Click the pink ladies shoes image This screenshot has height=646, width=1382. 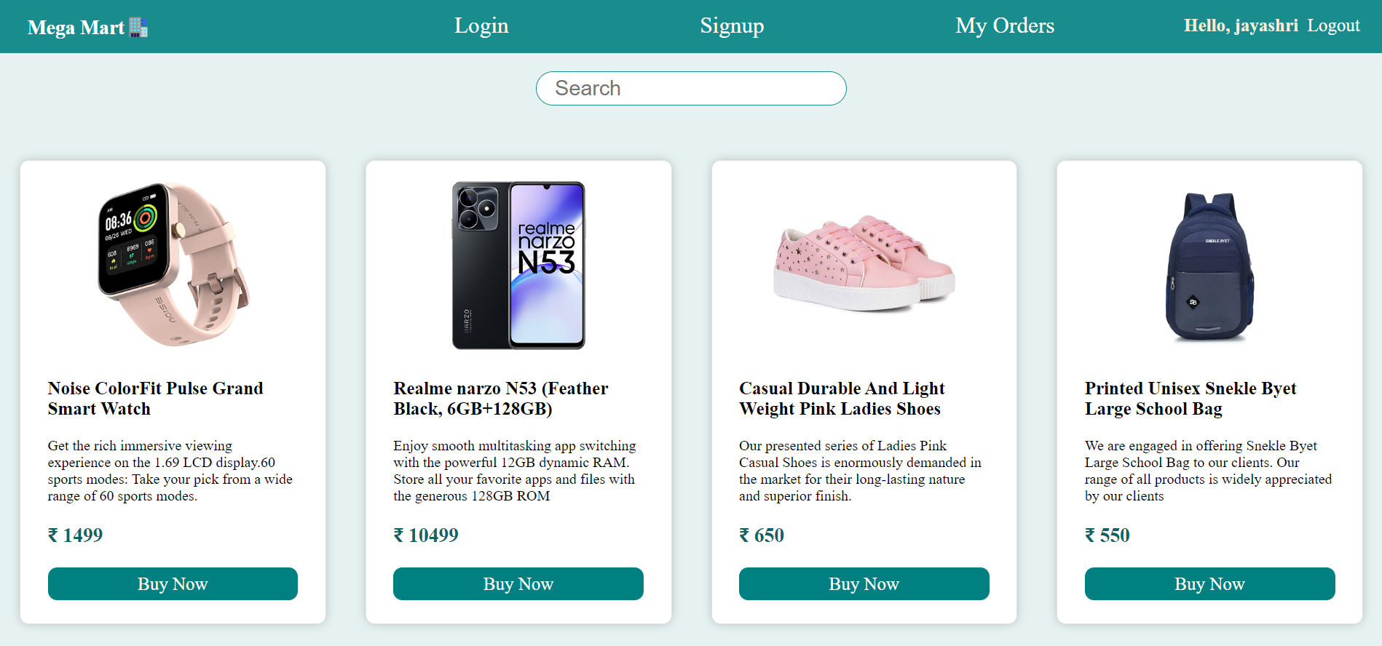pos(864,263)
